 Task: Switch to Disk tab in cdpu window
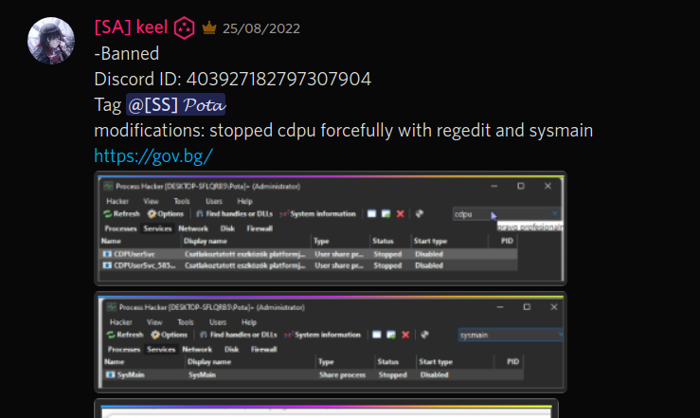point(227,228)
